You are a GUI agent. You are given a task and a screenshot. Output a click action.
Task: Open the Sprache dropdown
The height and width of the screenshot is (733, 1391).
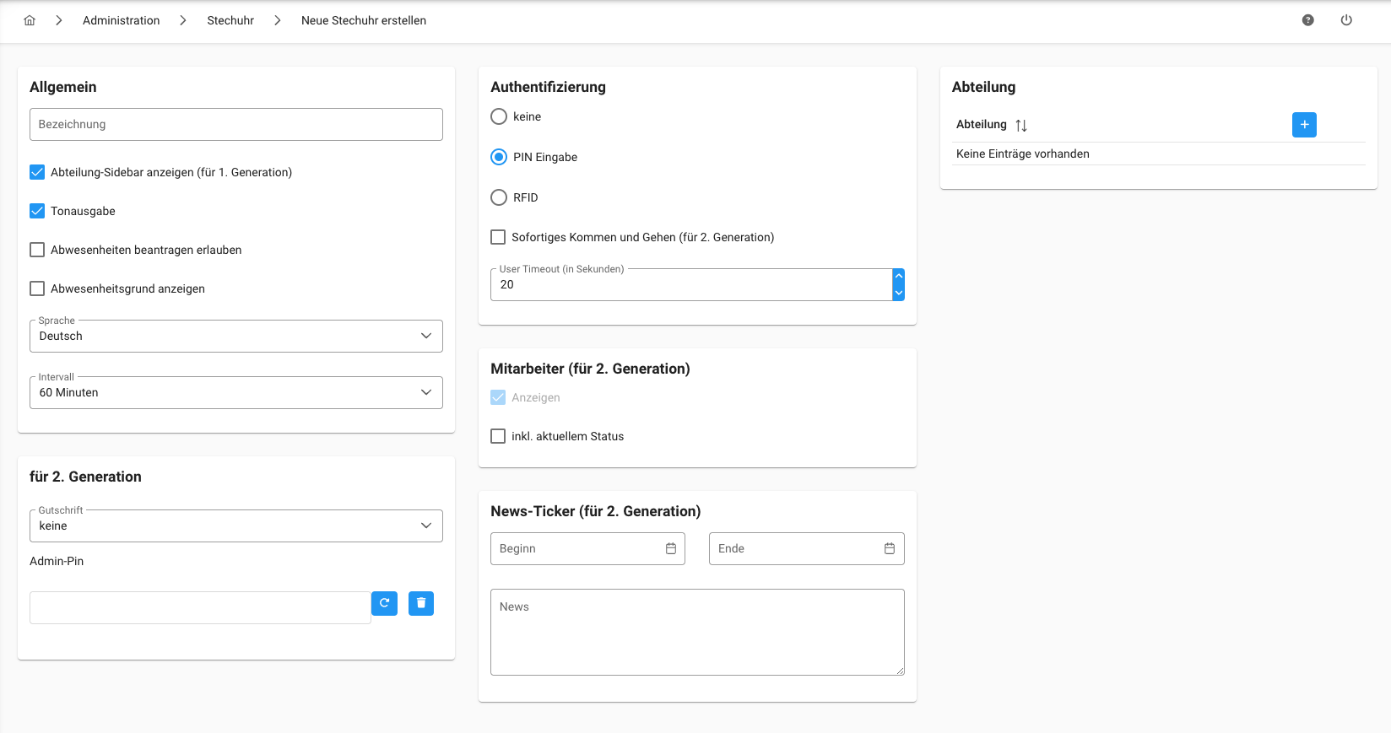tap(236, 336)
